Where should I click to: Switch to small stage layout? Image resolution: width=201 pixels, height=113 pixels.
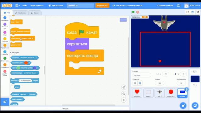click(187, 12)
